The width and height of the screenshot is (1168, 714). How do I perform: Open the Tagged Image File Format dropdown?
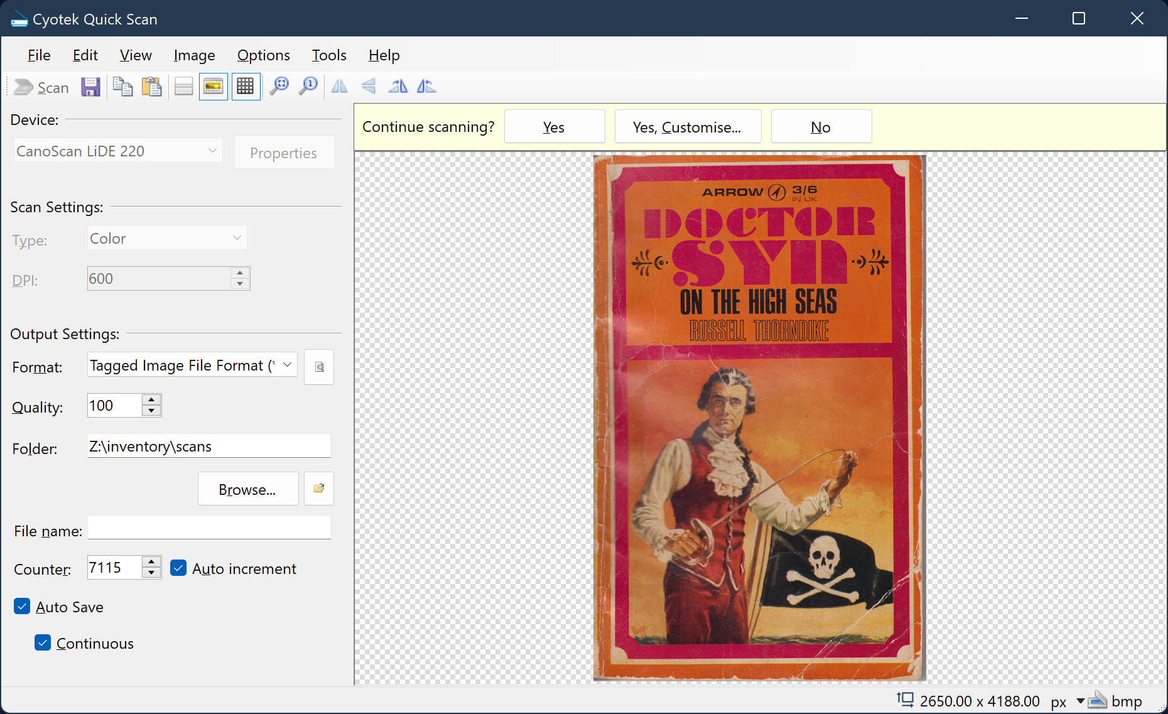[287, 365]
